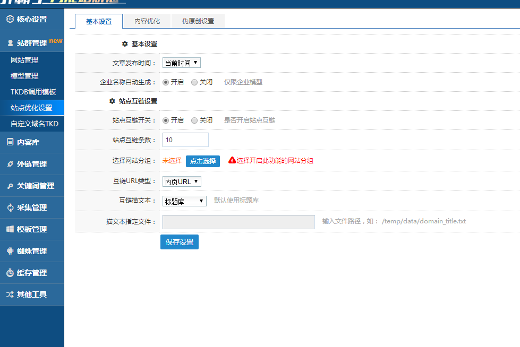Click the link icon beside 外链管理

10,164
